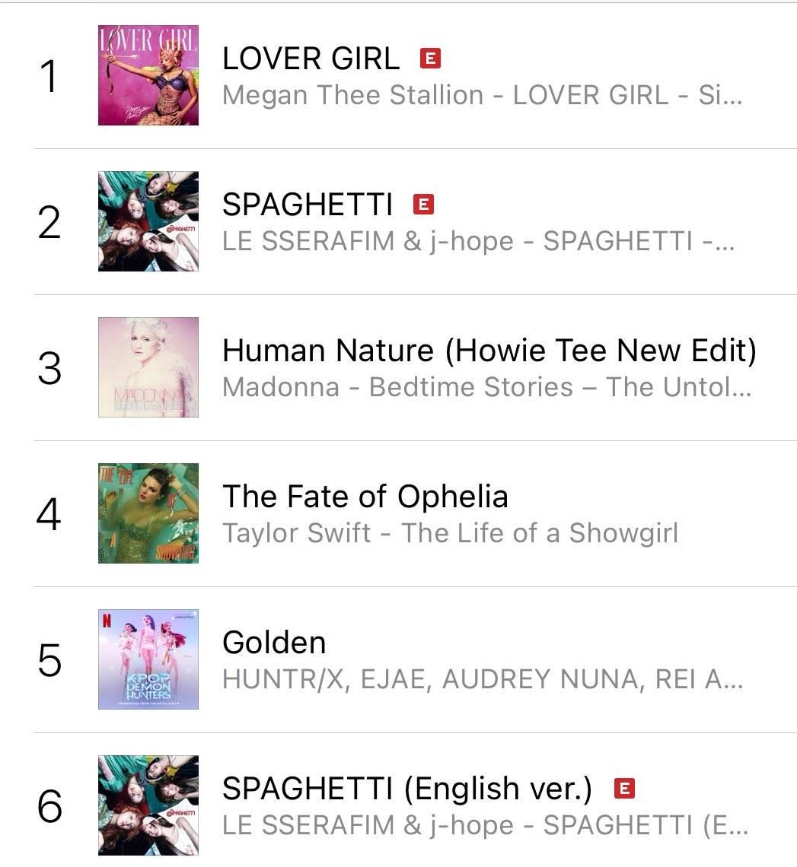Tap the SPAGHETTI cover art beside rank 2

point(148,221)
